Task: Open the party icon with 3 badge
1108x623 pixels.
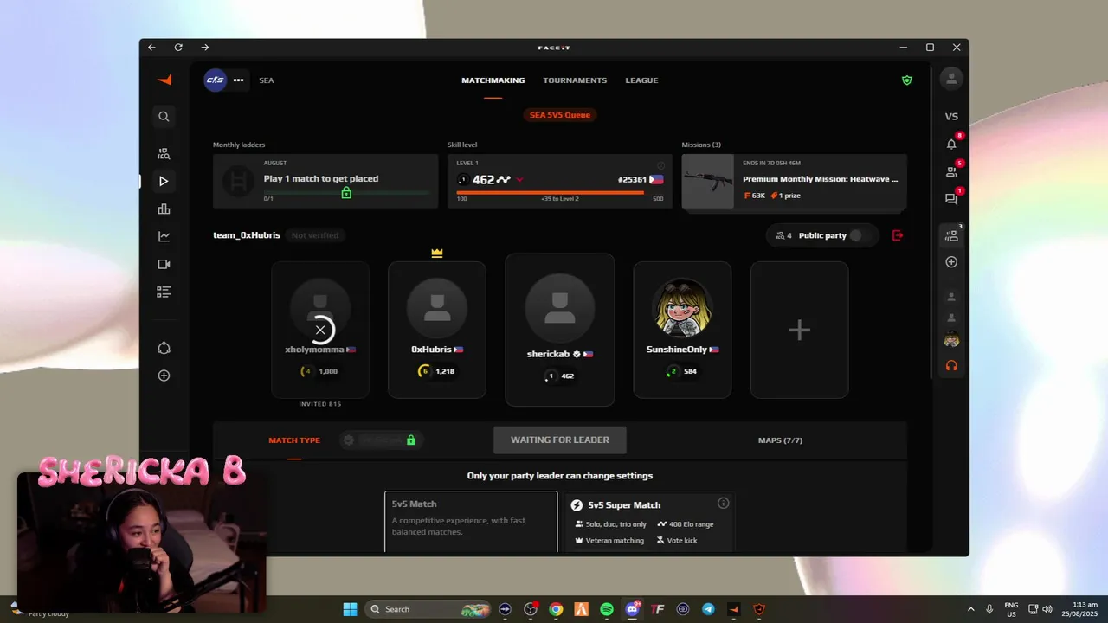Action: coord(951,235)
